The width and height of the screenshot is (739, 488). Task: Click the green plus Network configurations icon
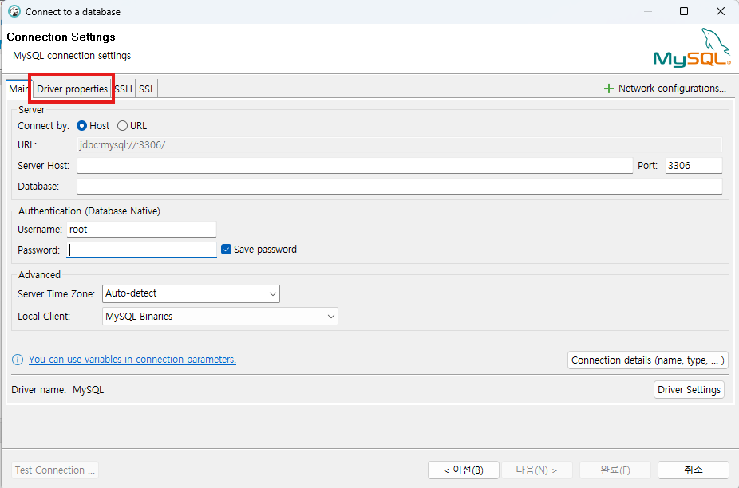[x=608, y=89]
